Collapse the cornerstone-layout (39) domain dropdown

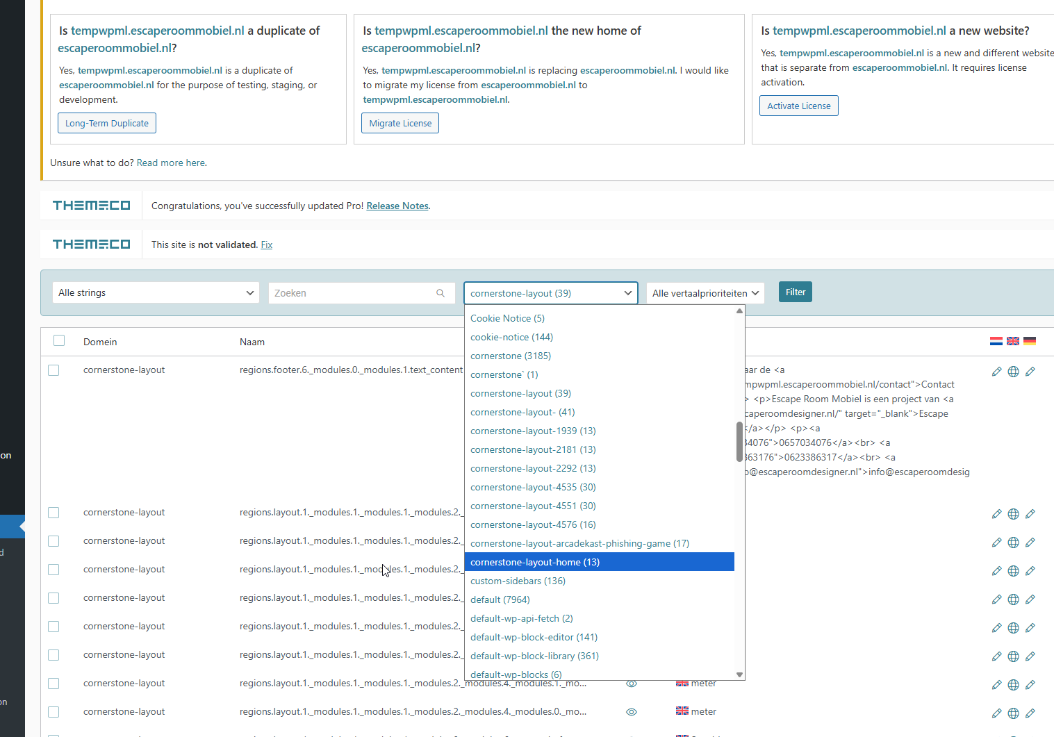(x=551, y=293)
